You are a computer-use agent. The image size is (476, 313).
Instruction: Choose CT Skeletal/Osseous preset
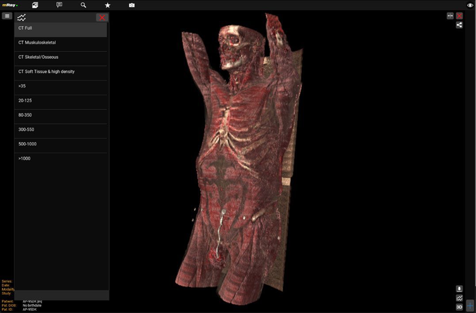61,57
